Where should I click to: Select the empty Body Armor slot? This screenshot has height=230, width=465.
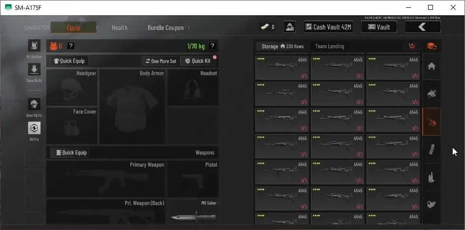pyautogui.click(x=132, y=107)
